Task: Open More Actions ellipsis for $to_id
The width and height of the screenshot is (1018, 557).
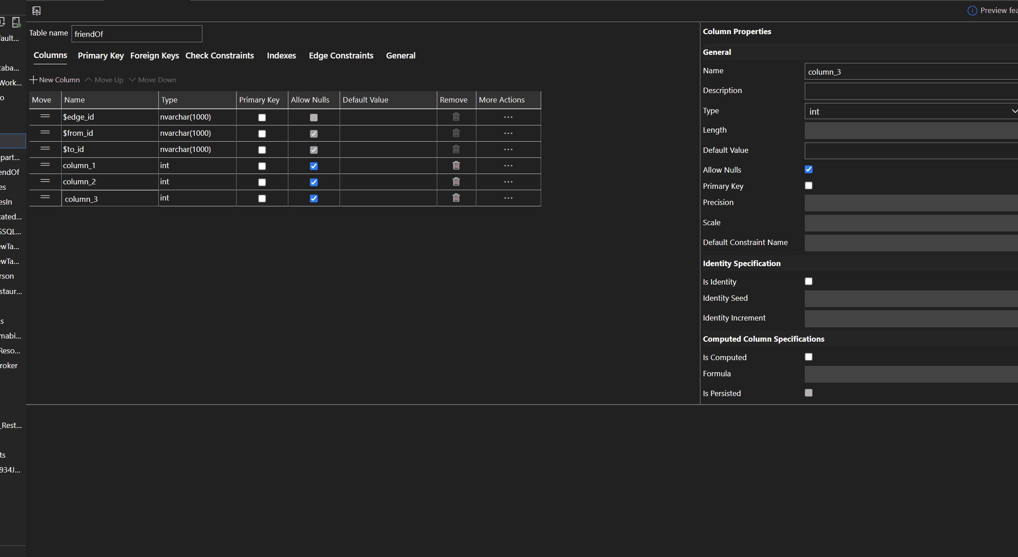Action: coord(508,150)
